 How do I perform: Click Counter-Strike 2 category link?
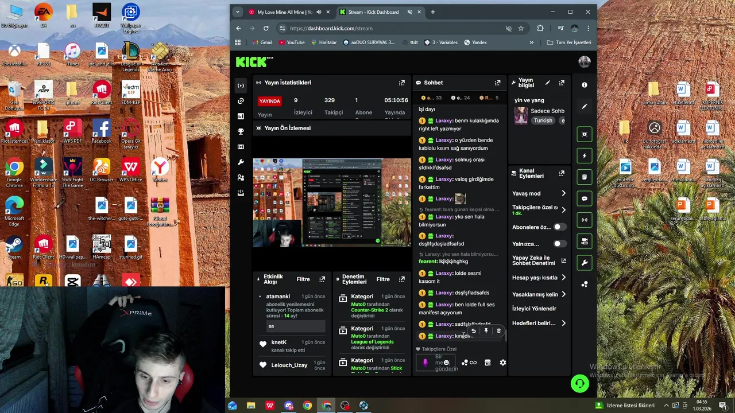[377, 310]
